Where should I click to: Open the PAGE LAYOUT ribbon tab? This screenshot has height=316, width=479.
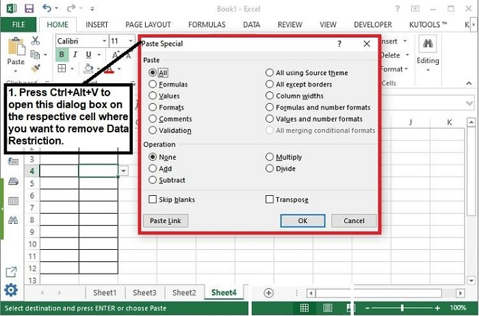[148, 25]
